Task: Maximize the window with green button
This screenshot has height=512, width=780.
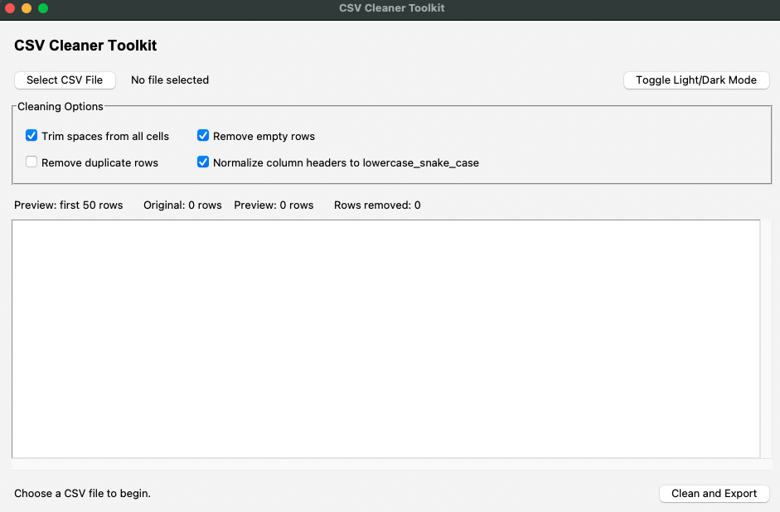Action: coord(43,8)
